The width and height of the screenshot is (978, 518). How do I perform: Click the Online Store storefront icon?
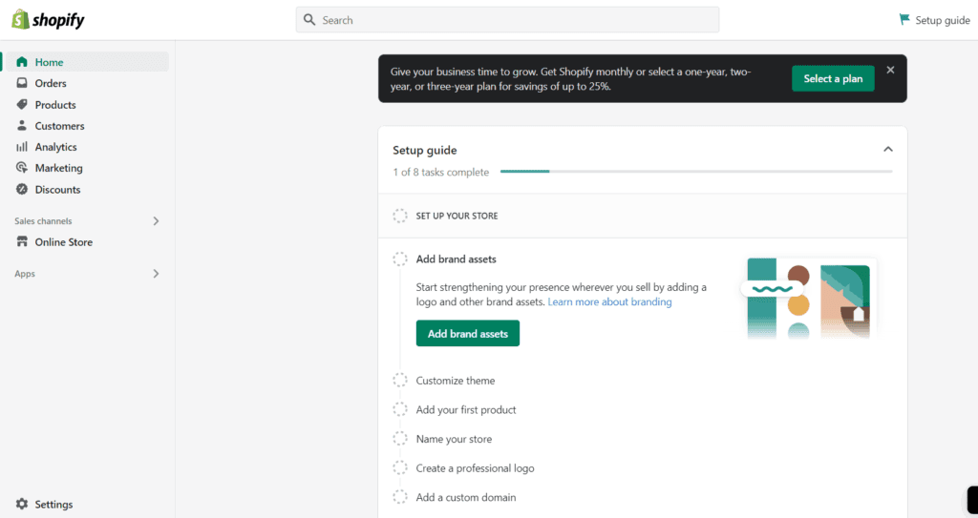click(22, 241)
